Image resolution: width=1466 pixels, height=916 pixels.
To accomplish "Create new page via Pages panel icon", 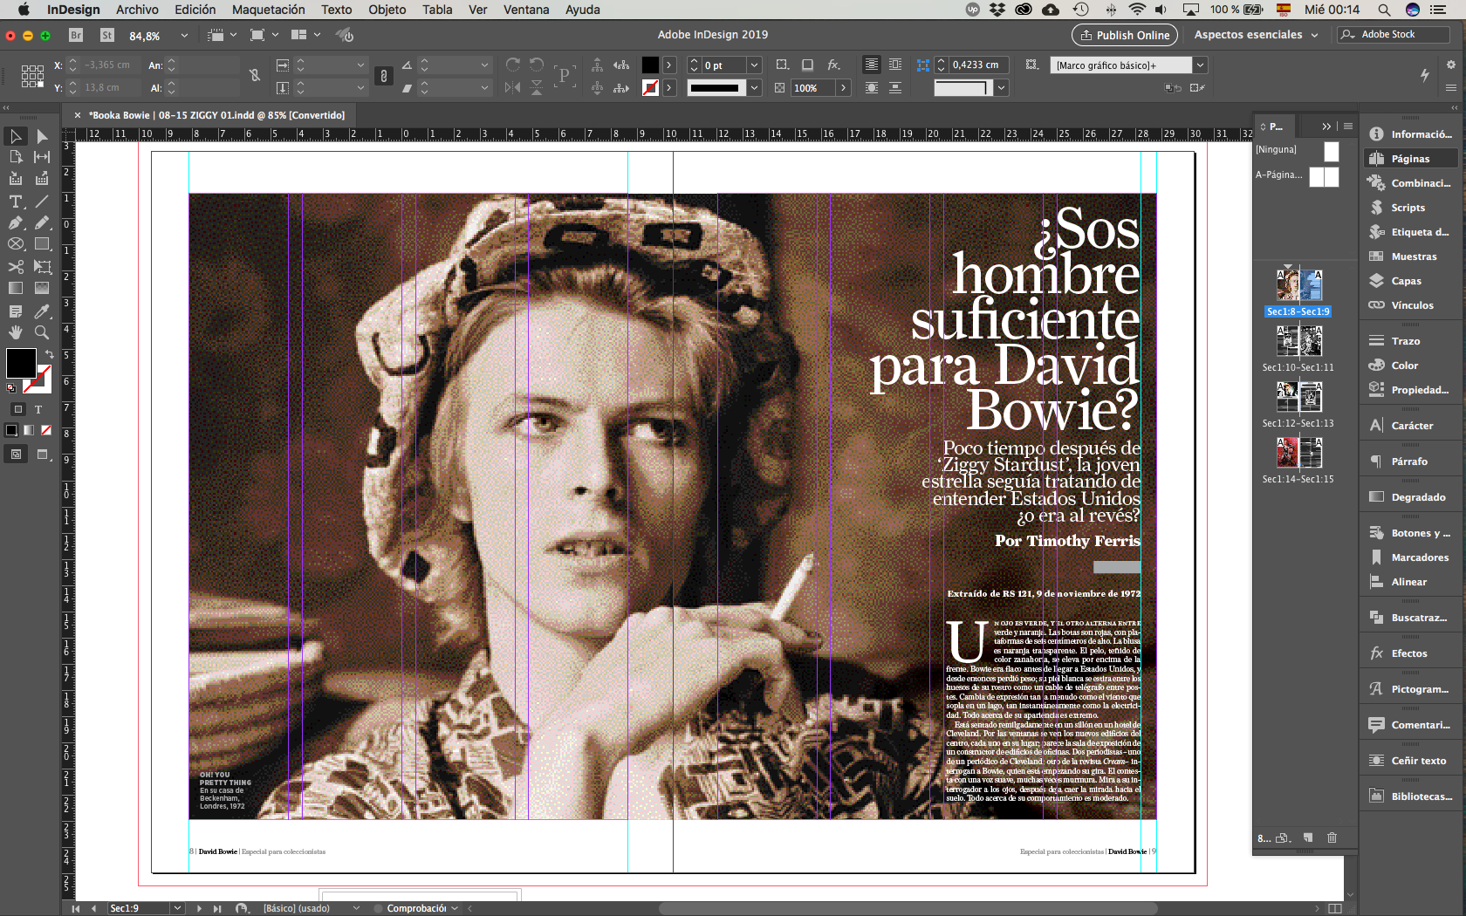I will pos(1308,837).
